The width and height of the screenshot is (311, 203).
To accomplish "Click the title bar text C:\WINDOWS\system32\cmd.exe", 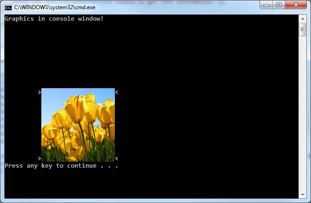I will [x=55, y=7].
